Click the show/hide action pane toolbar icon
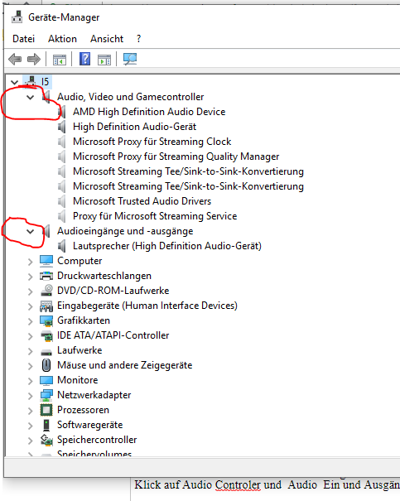This screenshot has width=400, height=501. tap(104, 60)
